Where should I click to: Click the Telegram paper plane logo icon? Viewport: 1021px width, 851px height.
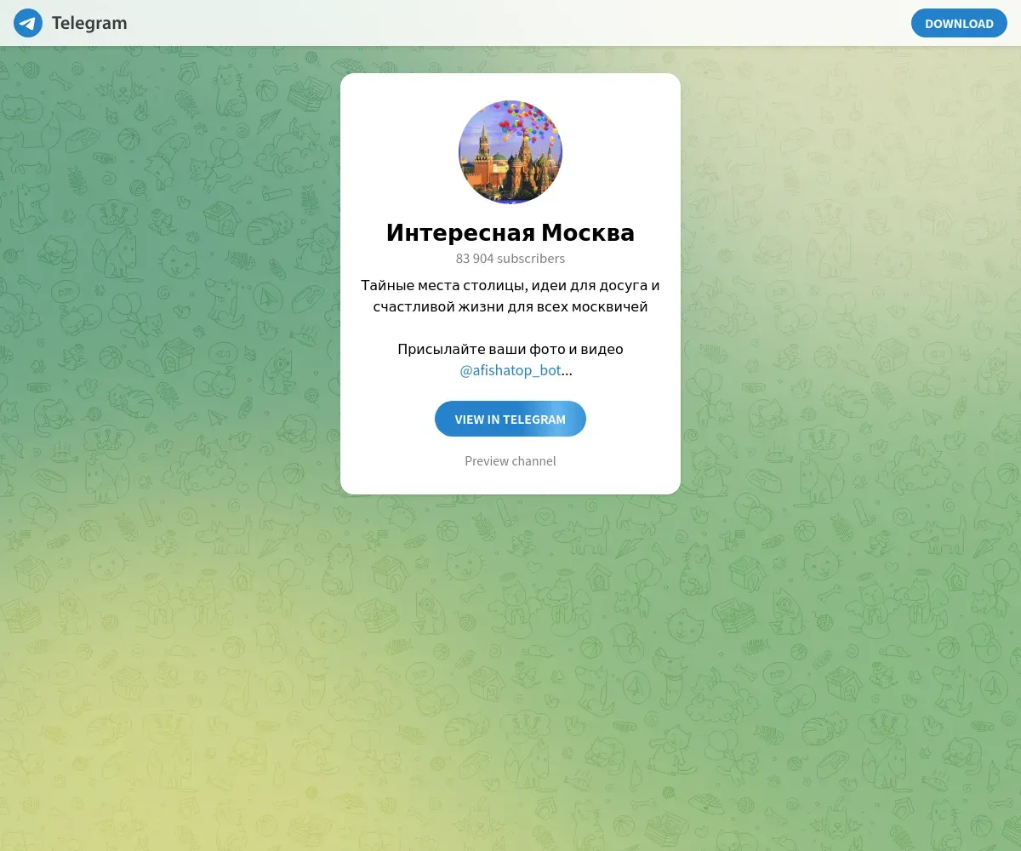28,23
